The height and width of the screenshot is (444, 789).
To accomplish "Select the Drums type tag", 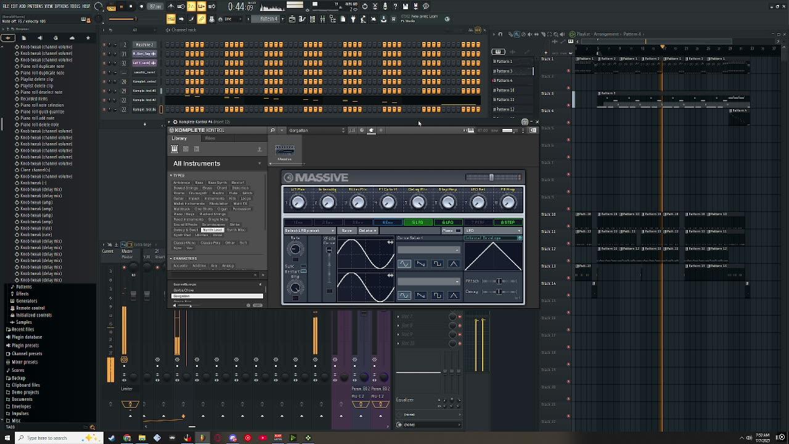I will (x=179, y=193).
